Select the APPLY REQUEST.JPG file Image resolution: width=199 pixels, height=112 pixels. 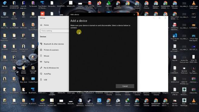pyautogui.click(x=52, y=102)
